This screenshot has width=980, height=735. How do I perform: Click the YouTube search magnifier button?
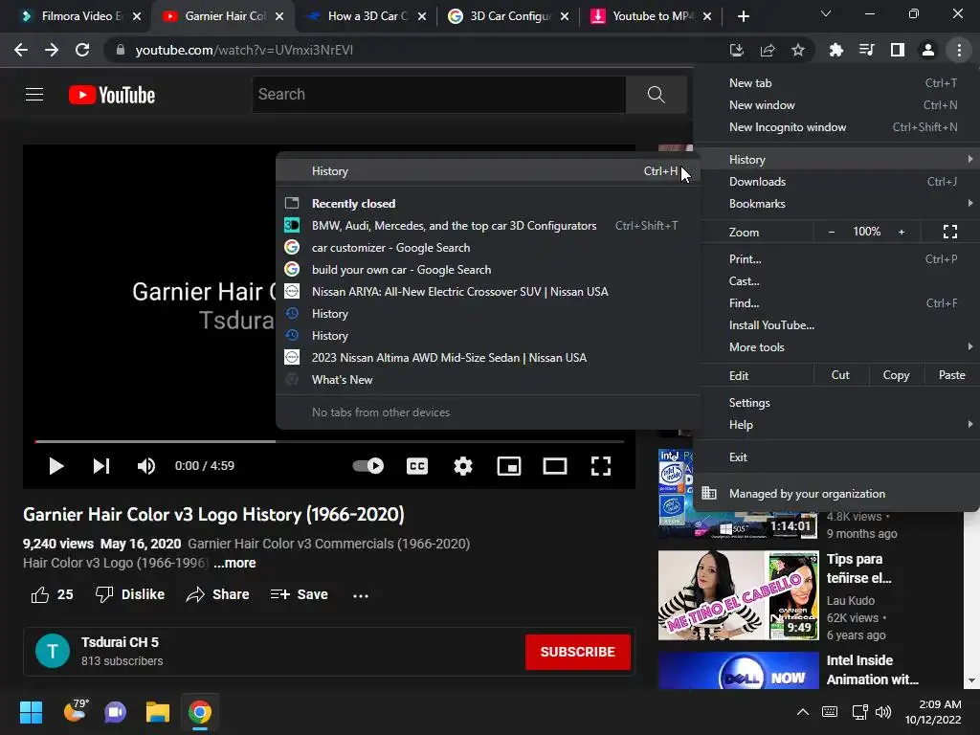[x=657, y=95]
